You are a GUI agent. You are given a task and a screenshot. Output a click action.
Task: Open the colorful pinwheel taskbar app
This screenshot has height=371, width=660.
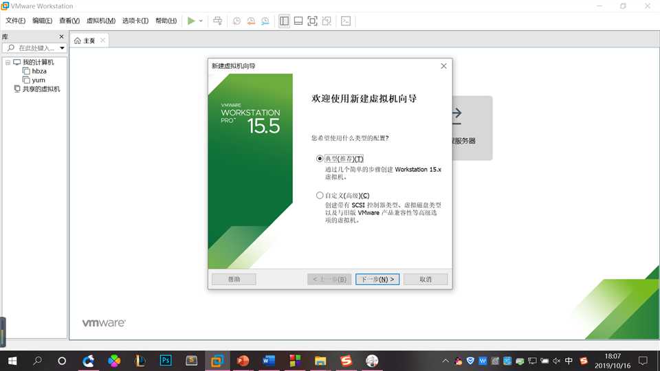click(114, 361)
